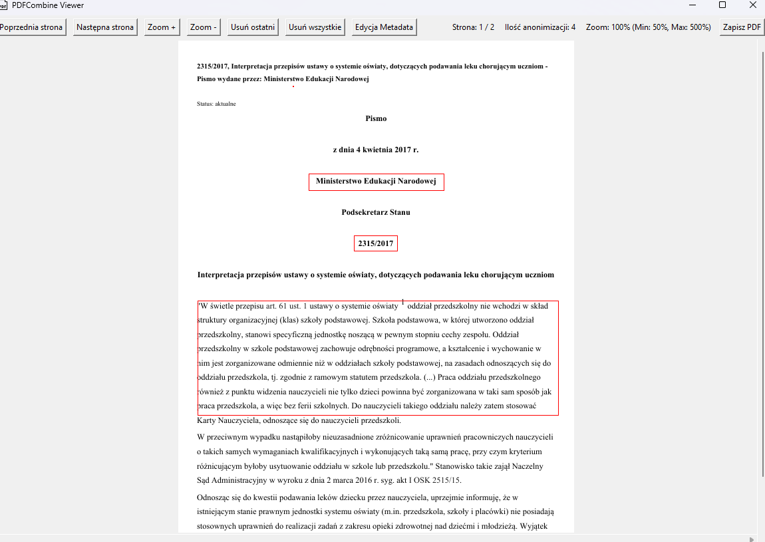This screenshot has width=765, height=542.
Task: Click the Strona 1 / 2 page indicator
Action: click(x=473, y=27)
